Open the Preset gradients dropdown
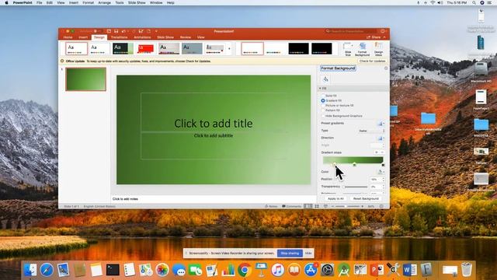The width and height of the screenshot is (497, 280). pyautogui.click(x=381, y=123)
